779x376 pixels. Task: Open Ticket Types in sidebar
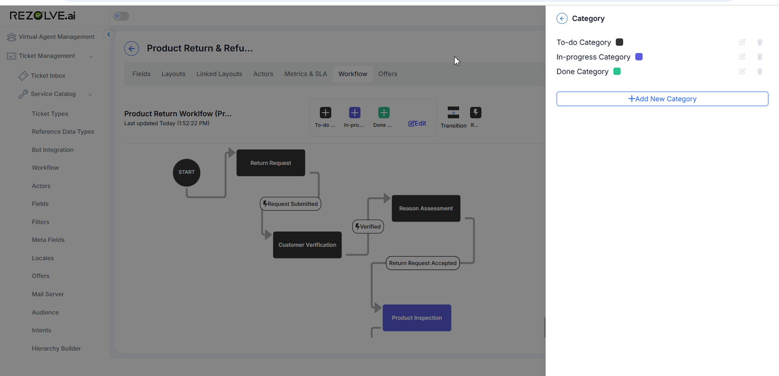(50, 114)
